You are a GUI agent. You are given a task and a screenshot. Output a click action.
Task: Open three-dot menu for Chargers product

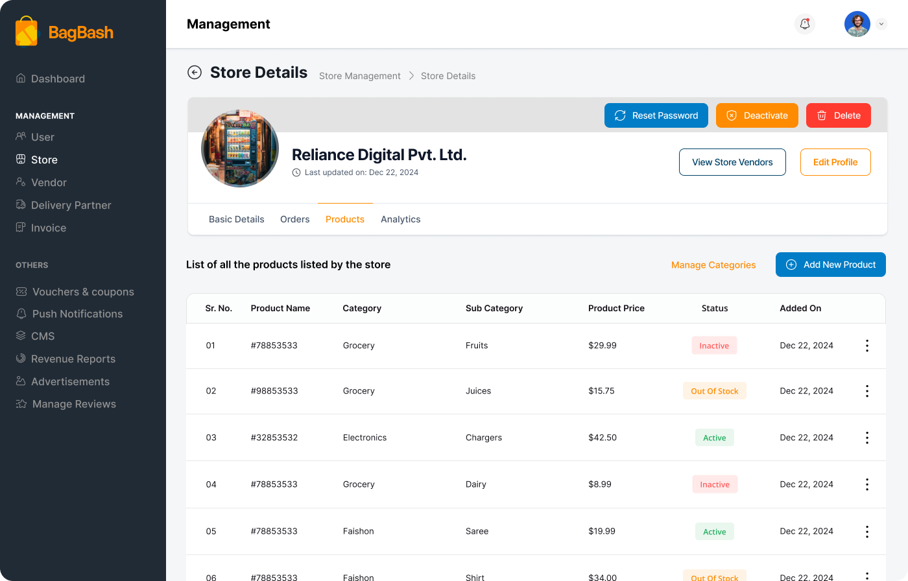867,438
